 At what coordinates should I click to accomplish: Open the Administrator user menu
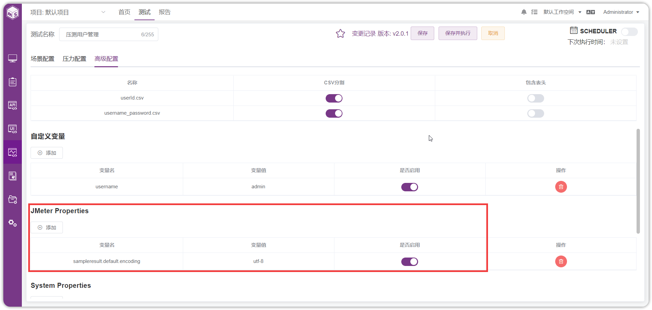[x=621, y=12]
